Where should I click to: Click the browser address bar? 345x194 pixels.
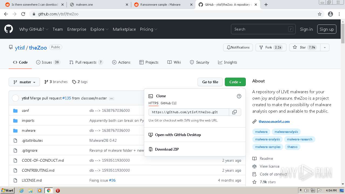pos(172,14)
